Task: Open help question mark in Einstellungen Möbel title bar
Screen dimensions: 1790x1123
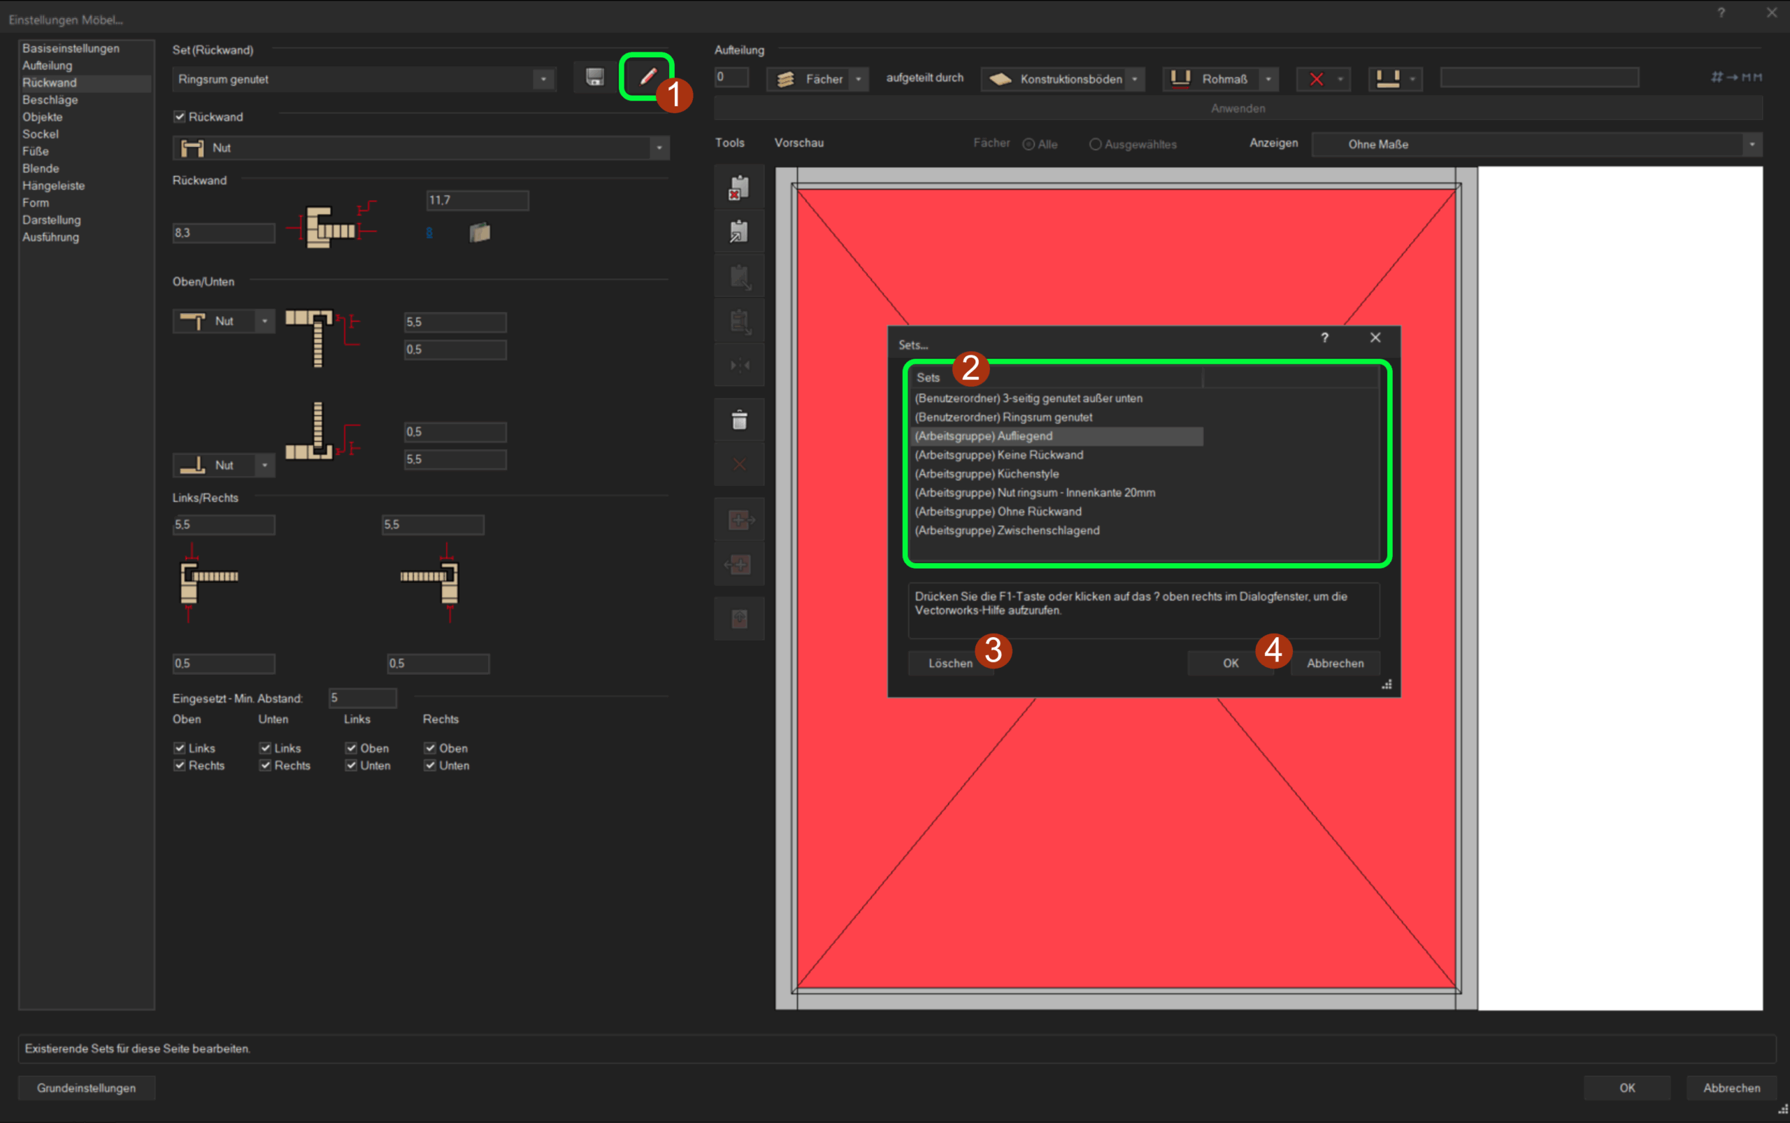Action: pos(1721,13)
